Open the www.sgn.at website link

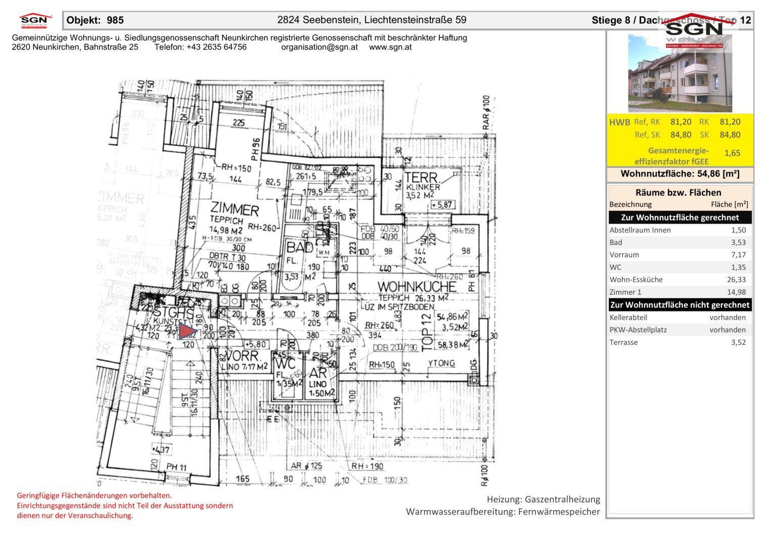coord(390,47)
